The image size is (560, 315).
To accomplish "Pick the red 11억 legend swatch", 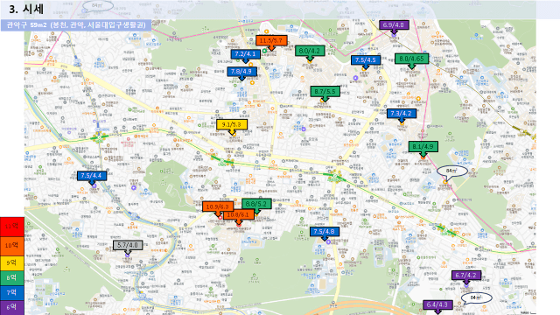I will [x=11, y=227].
